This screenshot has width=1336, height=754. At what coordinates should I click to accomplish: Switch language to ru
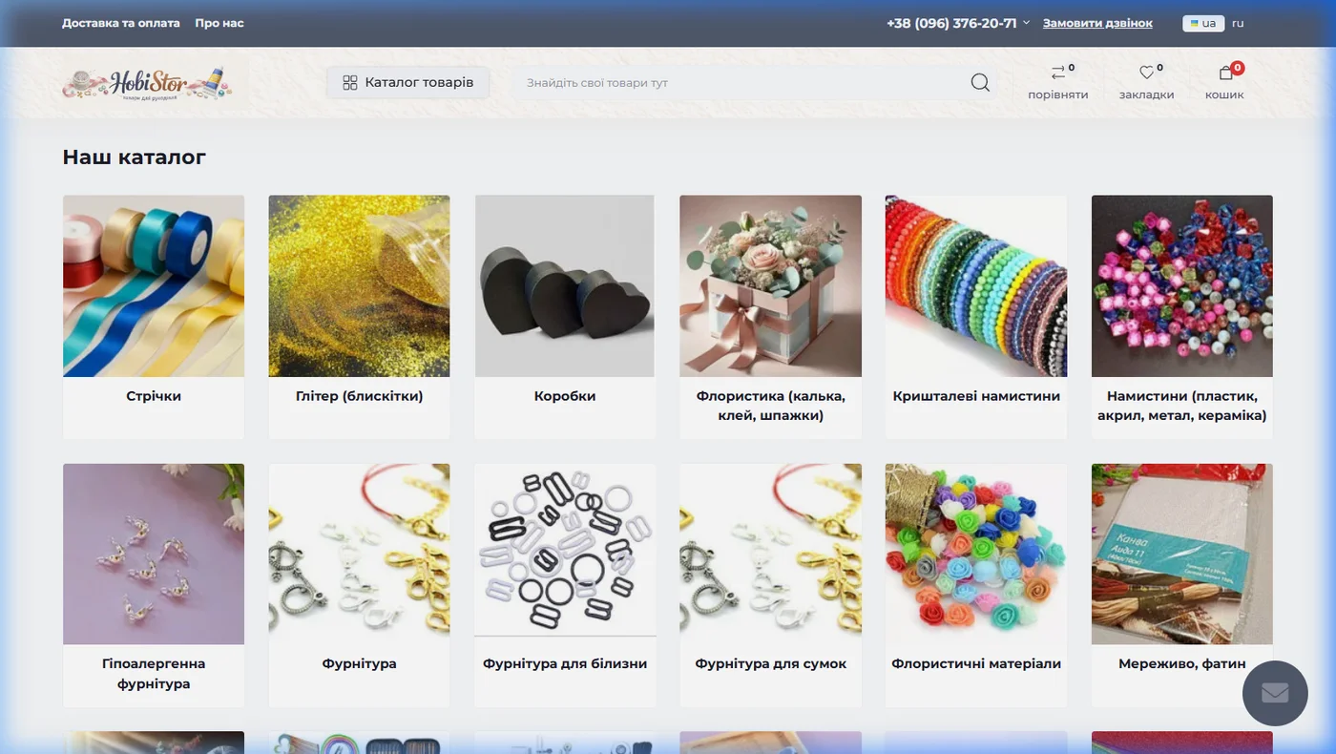click(x=1238, y=23)
